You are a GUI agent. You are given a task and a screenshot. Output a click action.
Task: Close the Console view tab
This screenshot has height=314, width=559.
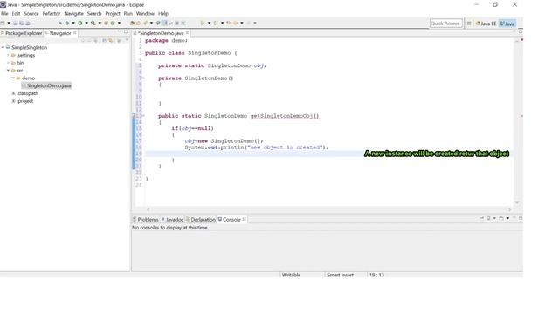tap(245, 219)
